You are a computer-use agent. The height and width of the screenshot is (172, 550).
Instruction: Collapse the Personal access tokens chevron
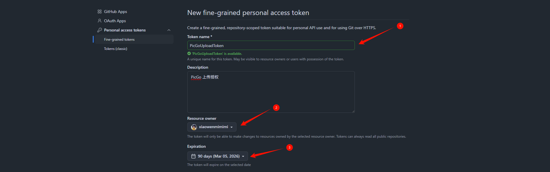[x=169, y=30]
